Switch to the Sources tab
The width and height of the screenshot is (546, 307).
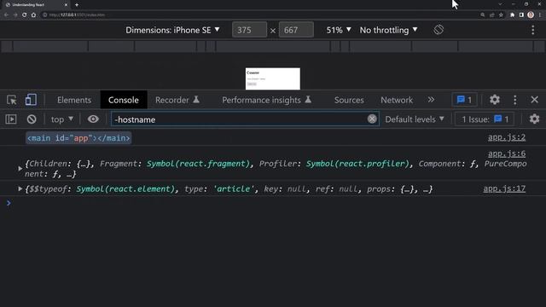[x=349, y=100]
